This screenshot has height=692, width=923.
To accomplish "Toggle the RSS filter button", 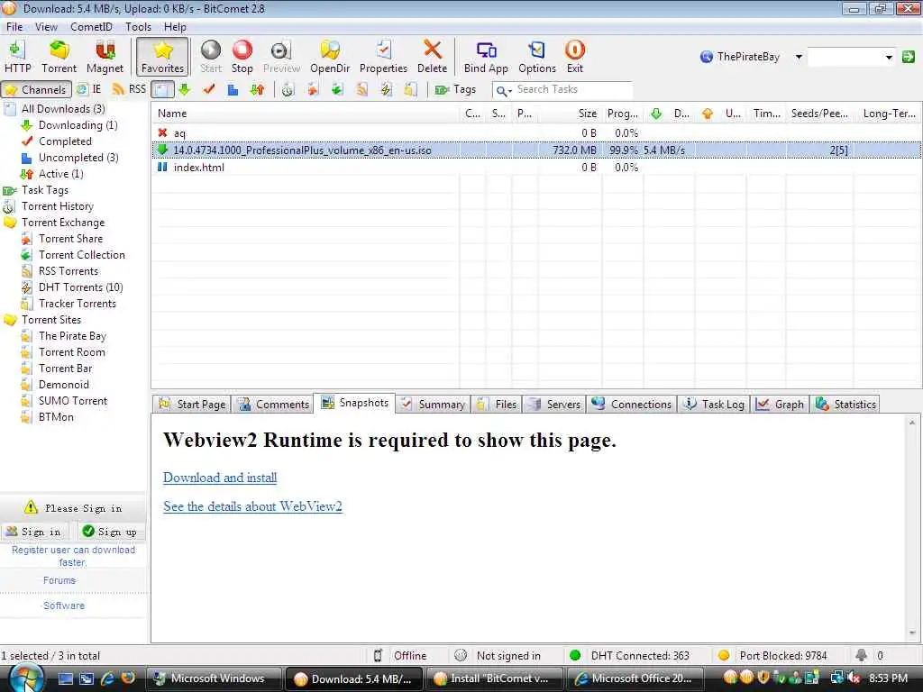I will (x=129, y=89).
